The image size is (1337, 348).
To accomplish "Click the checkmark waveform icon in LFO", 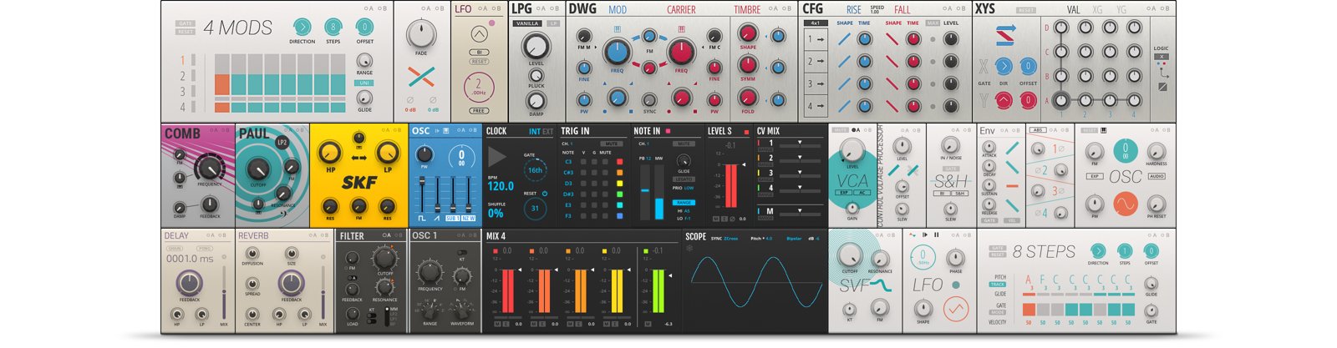I will tap(955, 308).
